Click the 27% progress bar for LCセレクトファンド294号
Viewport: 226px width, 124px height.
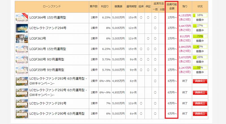click(x=200, y=26)
